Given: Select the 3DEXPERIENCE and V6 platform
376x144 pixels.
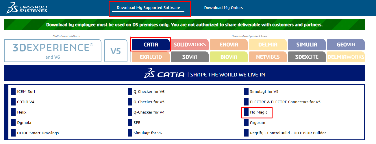Looking at the screenshot, I should tap(53, 51).
